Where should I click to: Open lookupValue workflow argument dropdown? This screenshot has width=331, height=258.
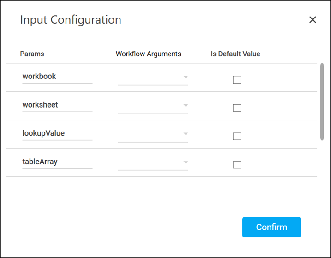153,134
